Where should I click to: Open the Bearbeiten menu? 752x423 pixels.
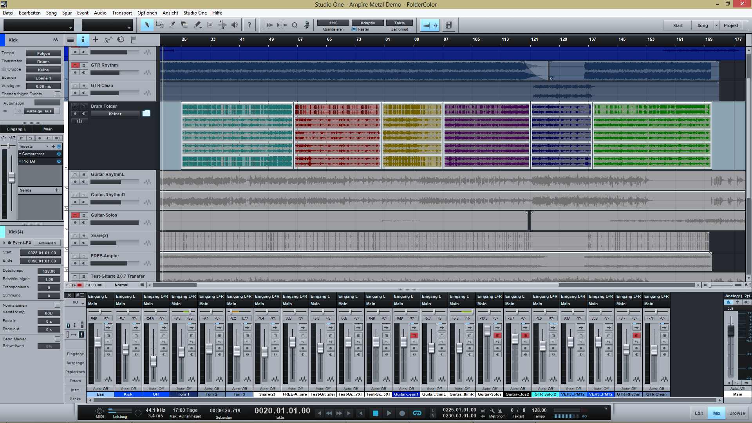point(30,13)
